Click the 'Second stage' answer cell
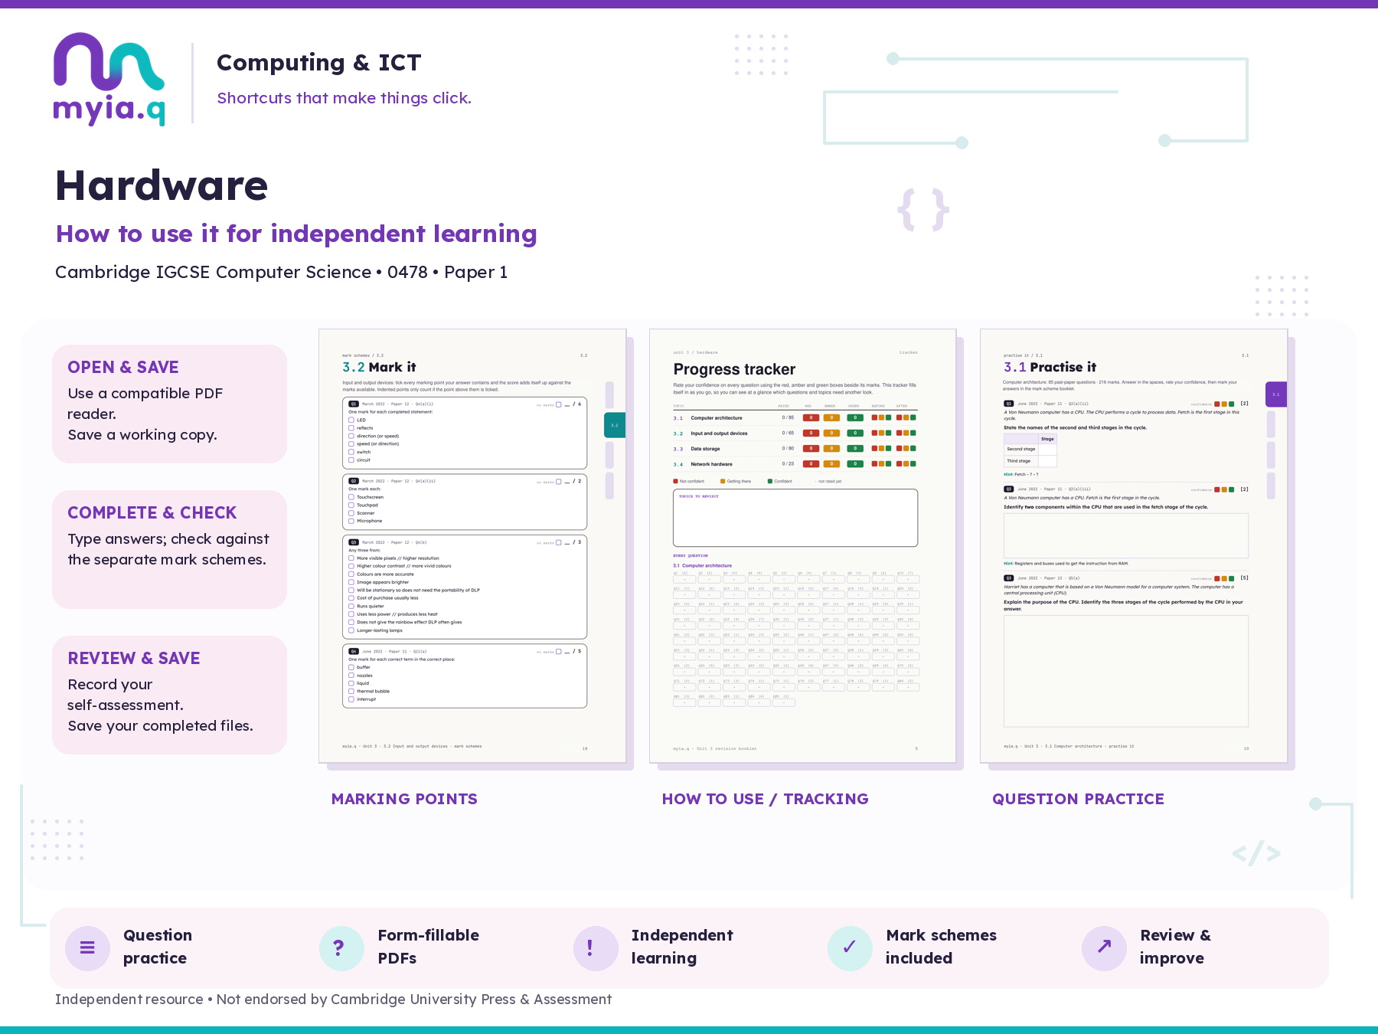This screenshot has width=1378, height=1034. (x=1047, y=449)
